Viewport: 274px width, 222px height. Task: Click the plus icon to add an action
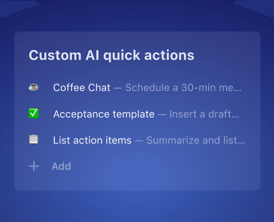(34, 166)
